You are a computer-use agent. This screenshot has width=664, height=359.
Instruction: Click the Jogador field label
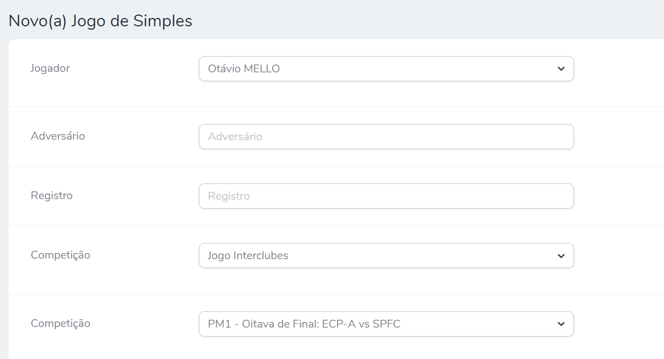50,68
